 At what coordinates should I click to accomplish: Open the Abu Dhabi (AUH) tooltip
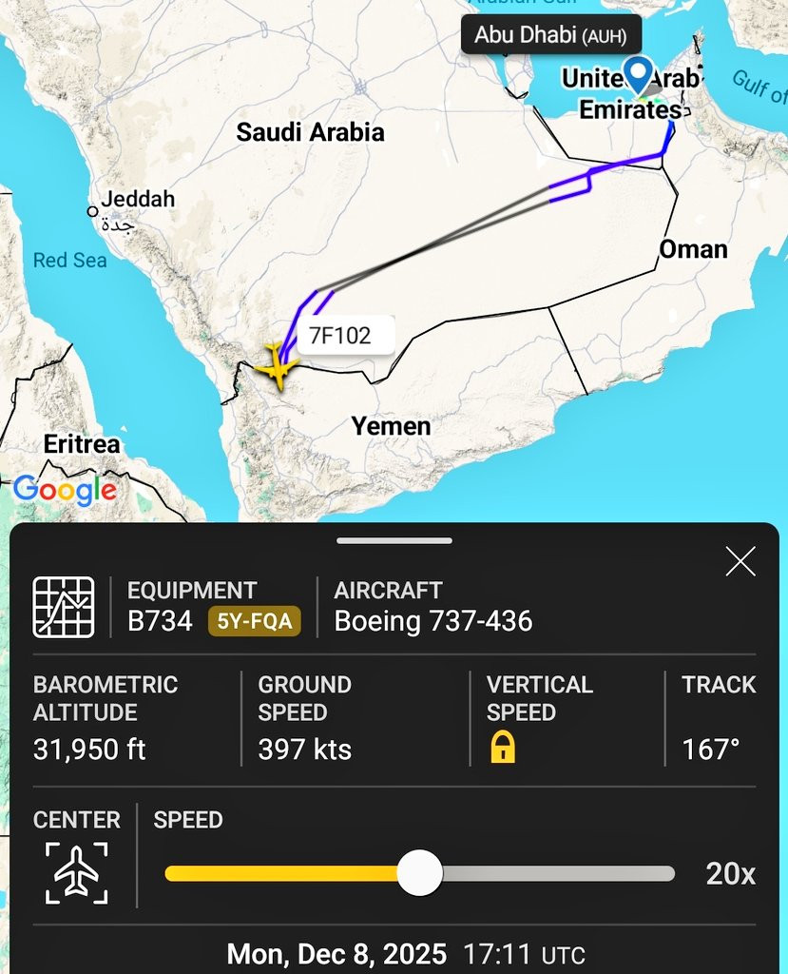[x=550, y=35]
